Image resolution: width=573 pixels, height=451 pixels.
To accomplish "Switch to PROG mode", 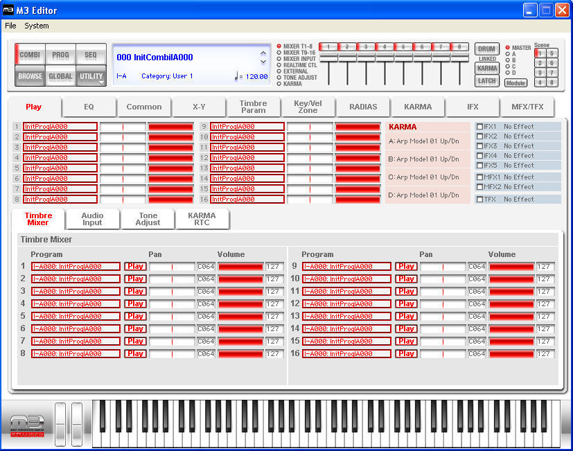I will click(61, 55).
